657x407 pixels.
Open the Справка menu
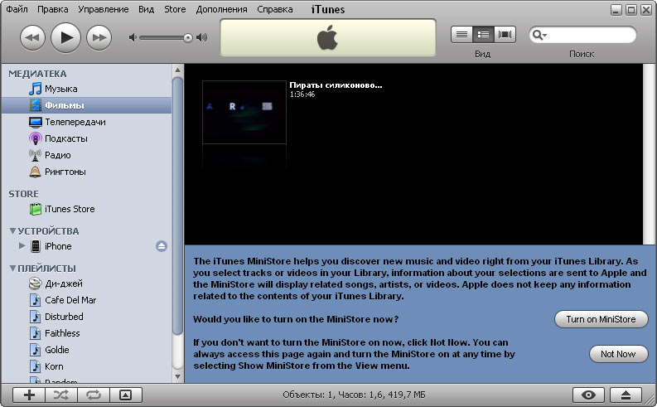[275, 9]
